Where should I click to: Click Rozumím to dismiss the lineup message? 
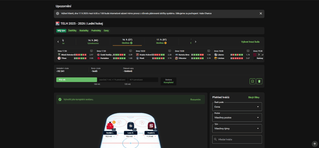tap(195, 99)
